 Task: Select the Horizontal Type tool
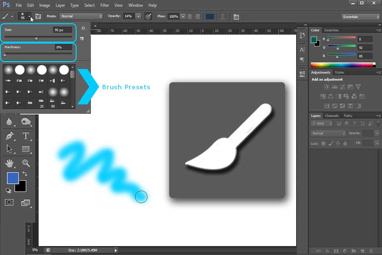point(26,136)
